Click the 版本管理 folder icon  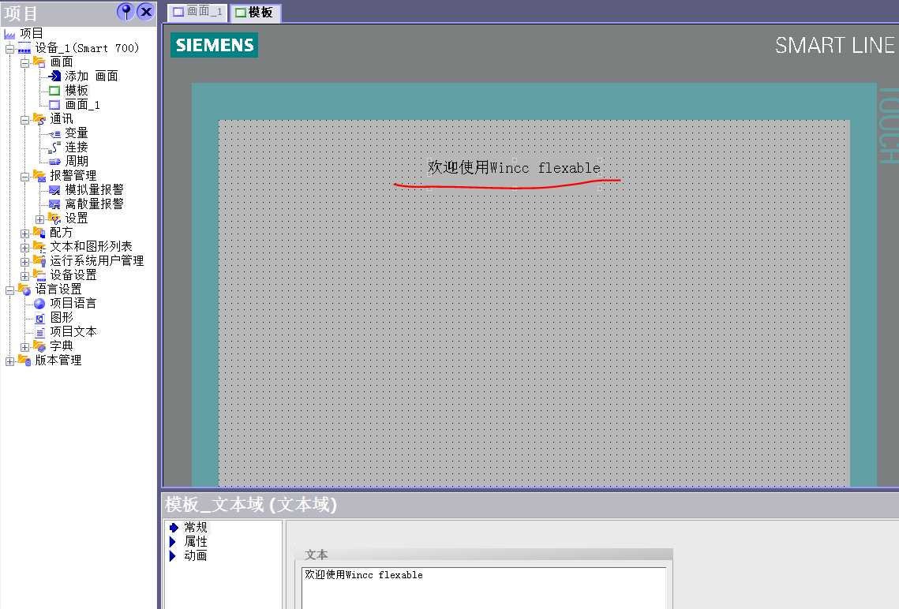(24, 361)
